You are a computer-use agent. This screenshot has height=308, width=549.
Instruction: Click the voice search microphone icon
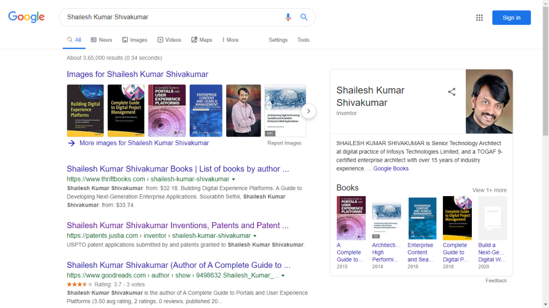(288, 17)
